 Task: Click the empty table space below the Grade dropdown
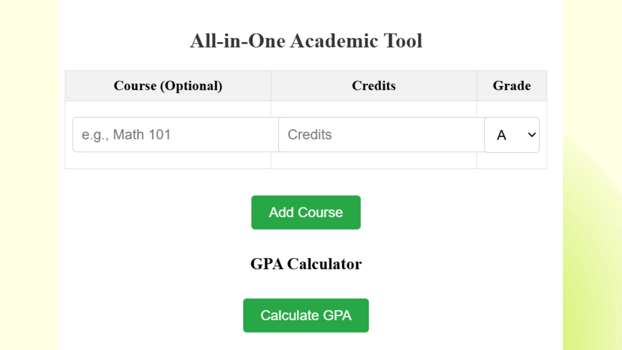(x=511, y=161)
